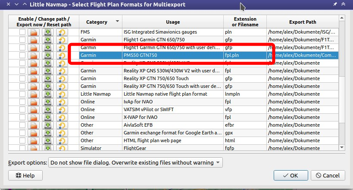The height and width of the screenshot is (190, 353).
Task: Reset path for Little Navmap native flight plan format
Action: pos(62,94)
